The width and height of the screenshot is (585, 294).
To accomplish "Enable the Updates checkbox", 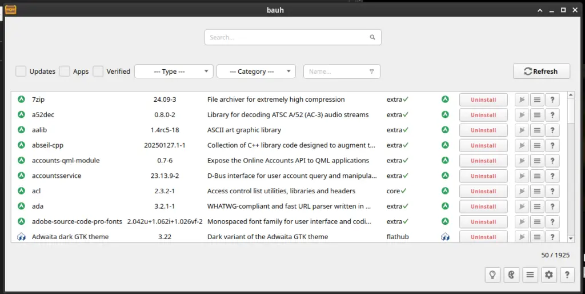I will tap(21, 71).
